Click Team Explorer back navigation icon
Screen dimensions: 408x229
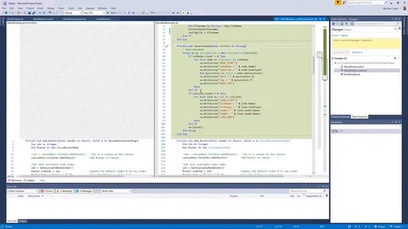pyautogui.click(x=333, y=24)
